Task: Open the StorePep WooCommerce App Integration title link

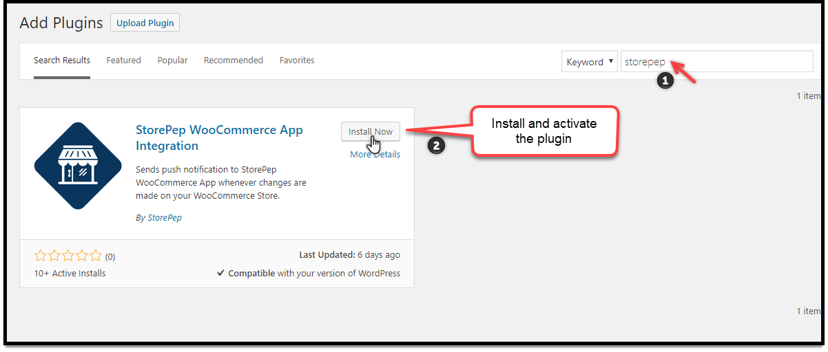Action: (220, 137)
